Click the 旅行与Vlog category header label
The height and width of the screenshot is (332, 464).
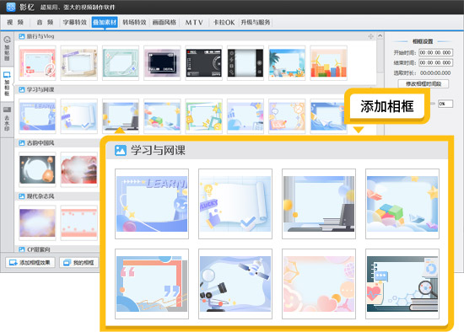(40, 36)
